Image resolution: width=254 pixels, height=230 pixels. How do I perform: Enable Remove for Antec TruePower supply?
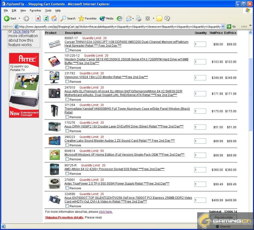pyautogui.click(x=67, y=188)
